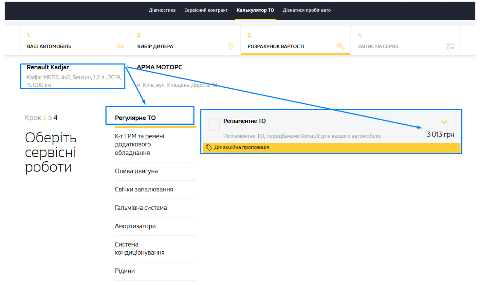Click the Kadjar МКП6 specification text

pos(73,81)
